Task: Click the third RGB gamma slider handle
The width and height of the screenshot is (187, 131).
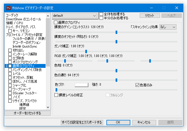Action: [150, 61]
